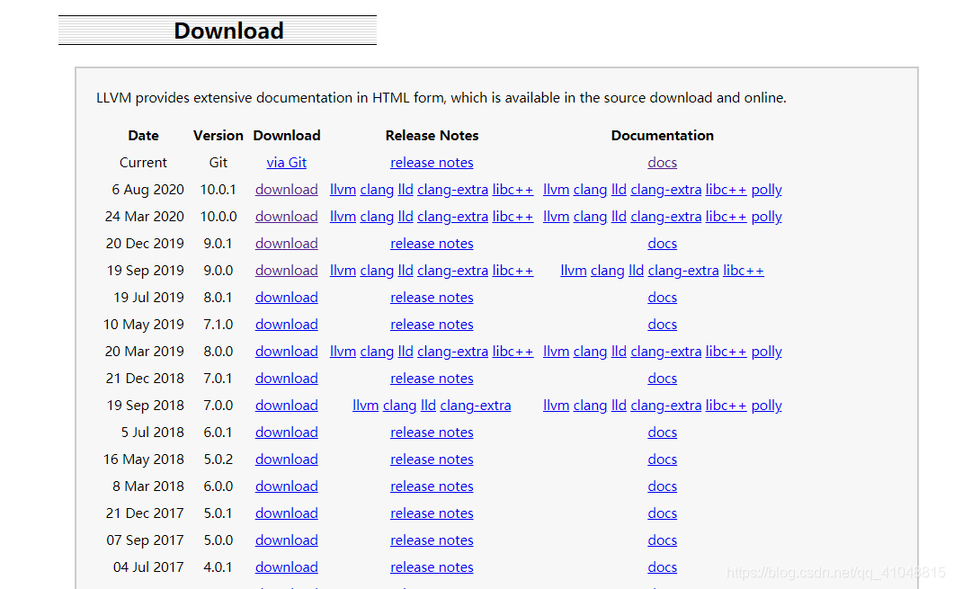This screenshot has width=954, height=589.
Task: Open the 7.0.1 release notes
Action: pos(432,379)
